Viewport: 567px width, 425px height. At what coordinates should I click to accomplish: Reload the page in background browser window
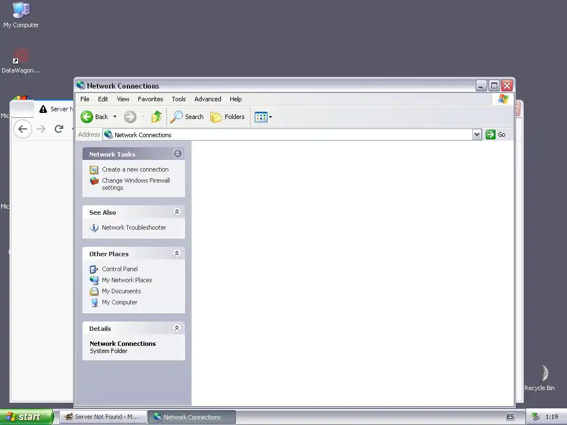pos(59,128)
